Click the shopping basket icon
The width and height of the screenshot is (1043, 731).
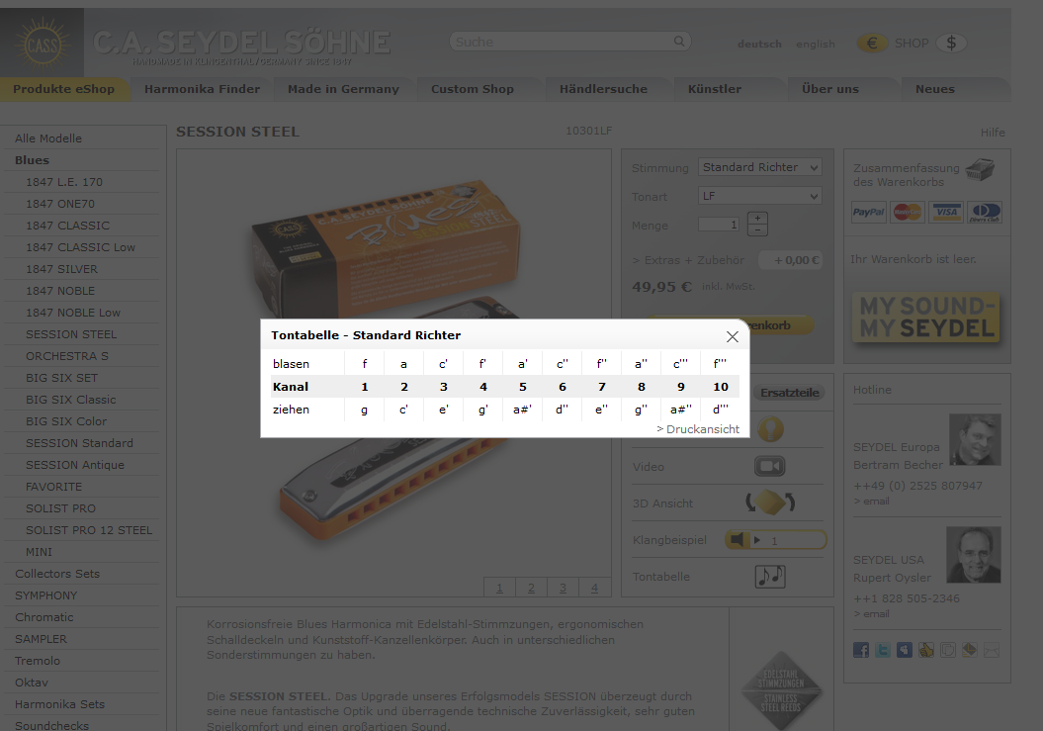(979, 170)
